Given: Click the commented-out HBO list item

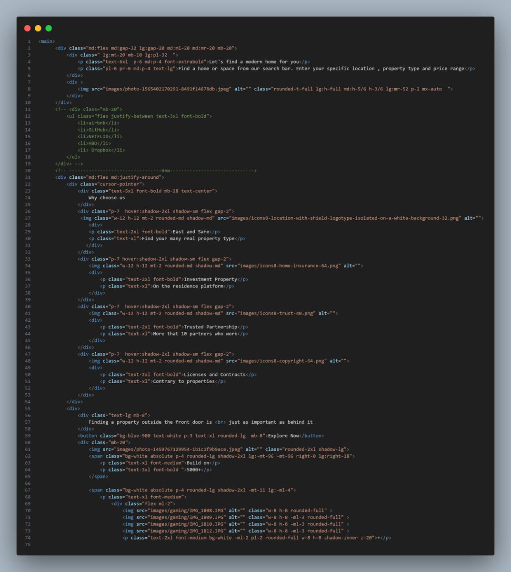Looking at the screenshot, I should tap(94, 143).
